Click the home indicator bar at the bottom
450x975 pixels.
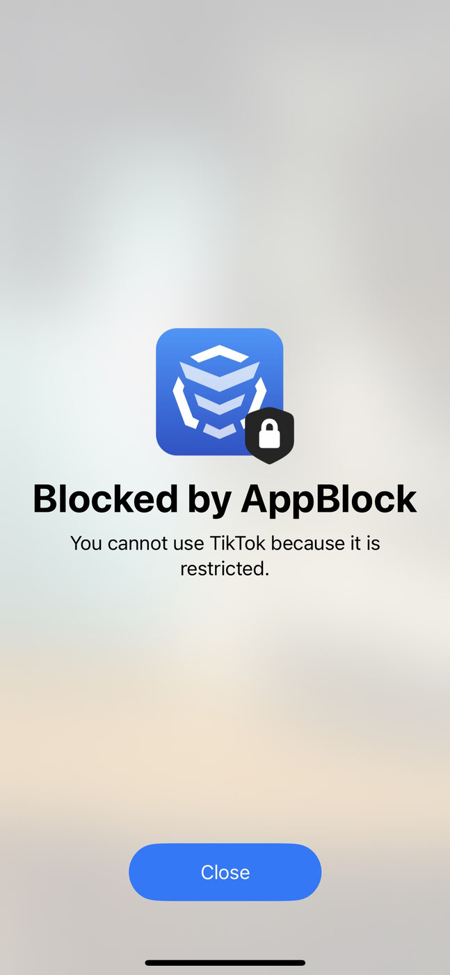click(225, 962)
